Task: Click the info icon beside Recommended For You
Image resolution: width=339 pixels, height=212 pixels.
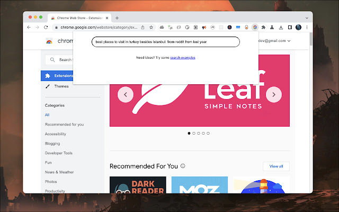Action: coord(183,166)
